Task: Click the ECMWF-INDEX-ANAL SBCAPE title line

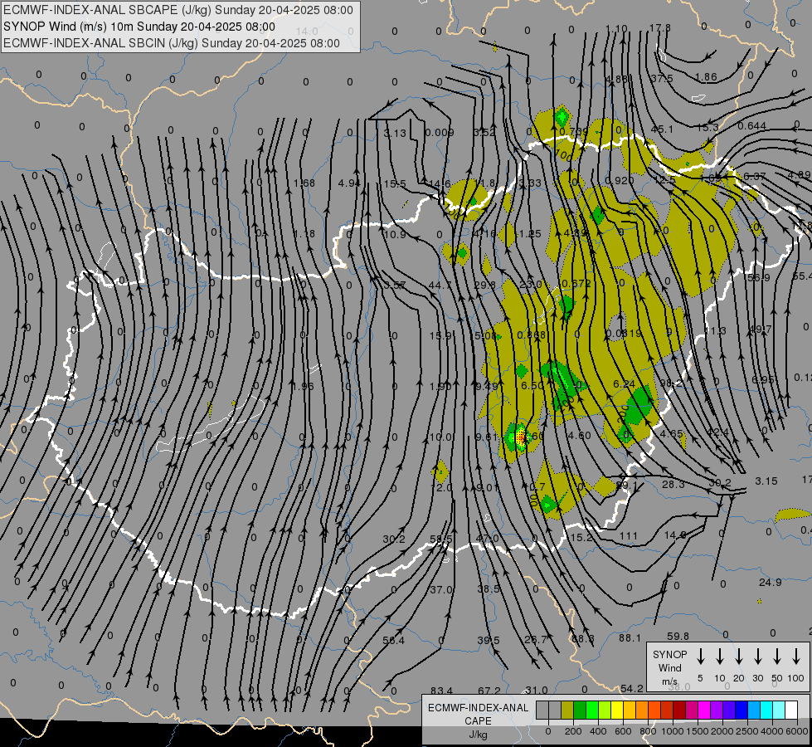Action: click(x=178, y=10)
